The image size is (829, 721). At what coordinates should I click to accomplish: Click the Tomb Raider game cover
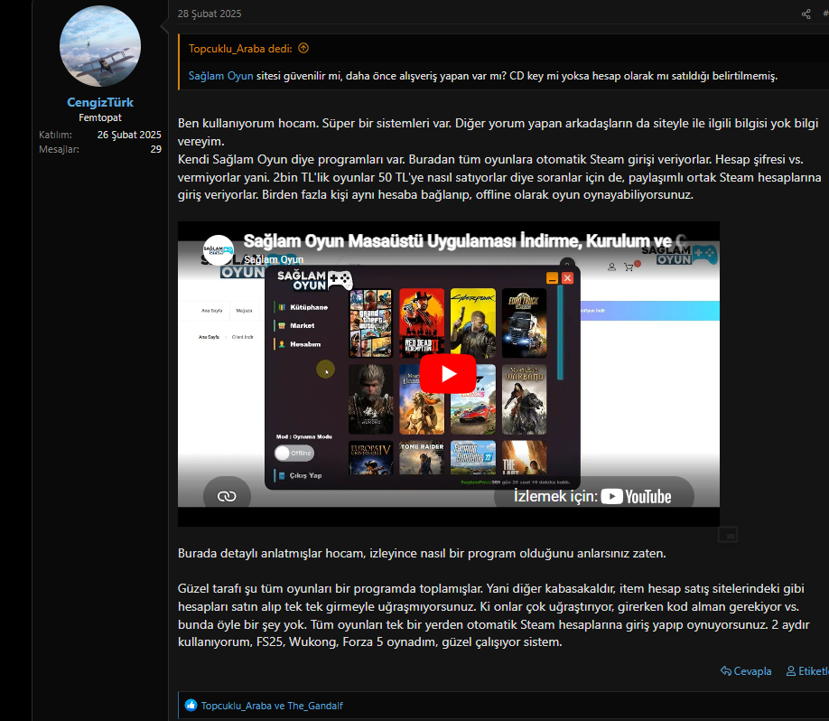pos(422,457)
